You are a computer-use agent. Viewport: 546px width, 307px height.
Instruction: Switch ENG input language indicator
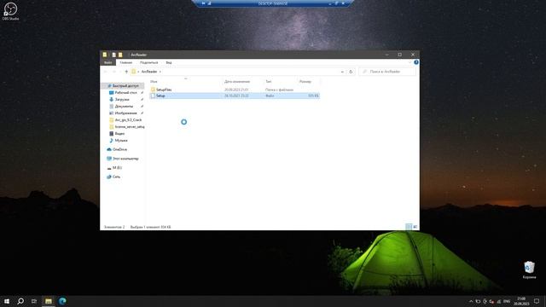click(507, 301)
